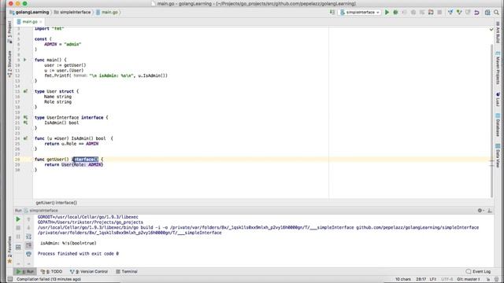Click the lock read-only toggle in status bar

[x=488, y=279]
